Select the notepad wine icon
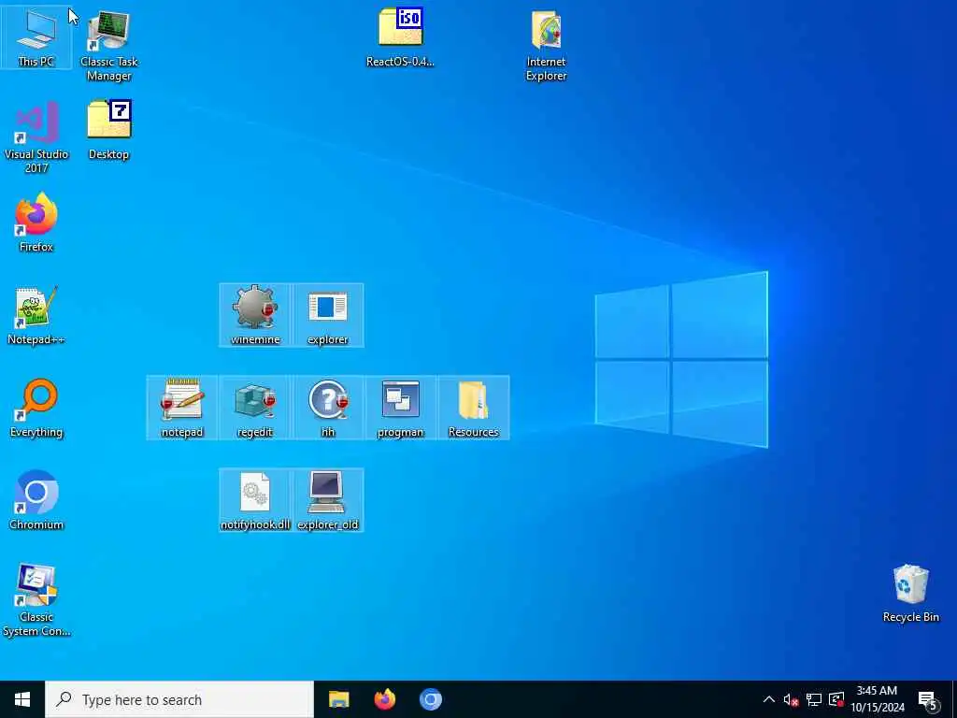 click(x=182, y=408)
